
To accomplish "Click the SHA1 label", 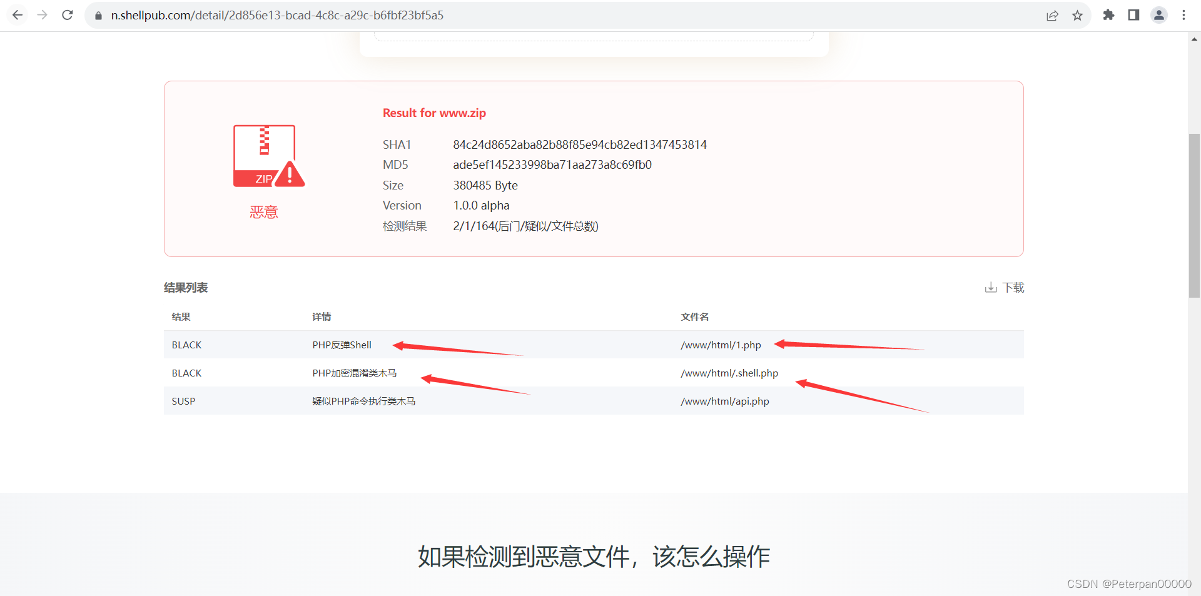I will click(397, 144).
